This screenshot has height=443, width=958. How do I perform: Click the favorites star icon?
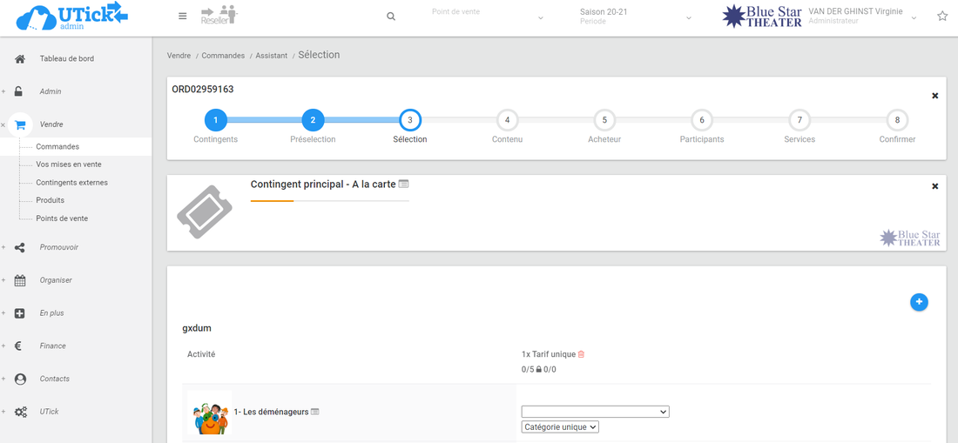click(941, 17)
